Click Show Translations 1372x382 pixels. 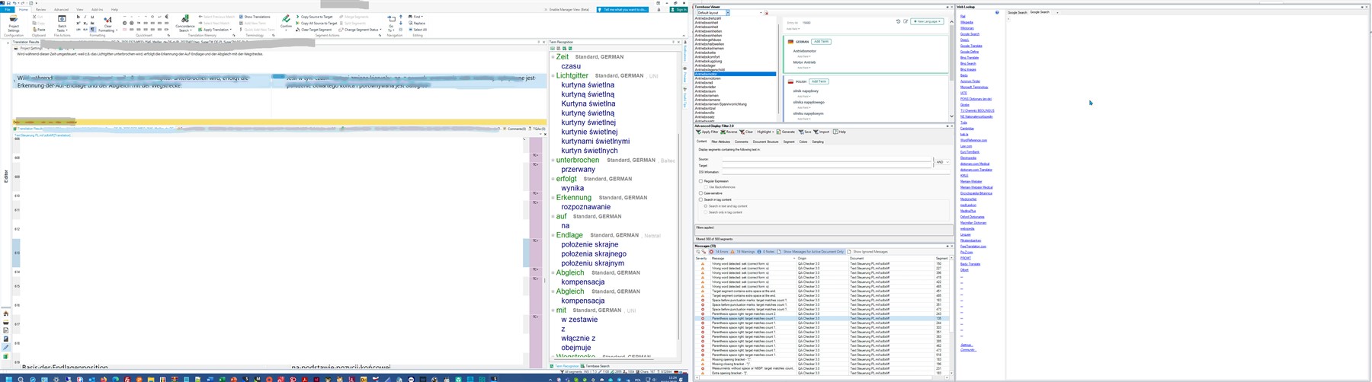click(255, 17)
